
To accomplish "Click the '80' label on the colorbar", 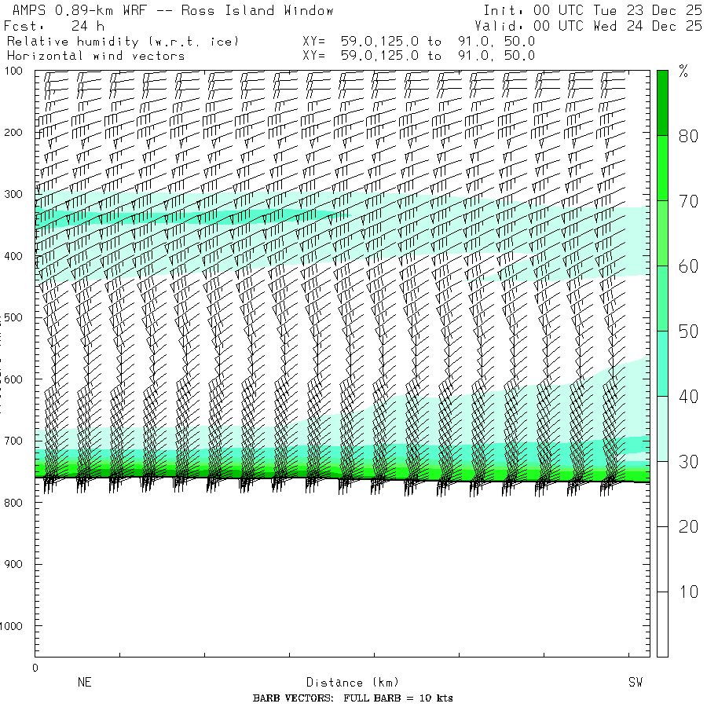I will [x=688, y=136].
